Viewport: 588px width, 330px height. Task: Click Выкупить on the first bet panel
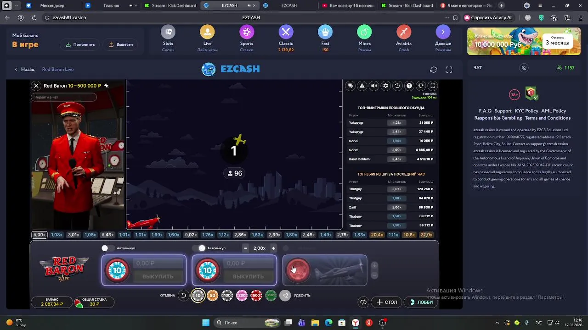pos(158,276)
